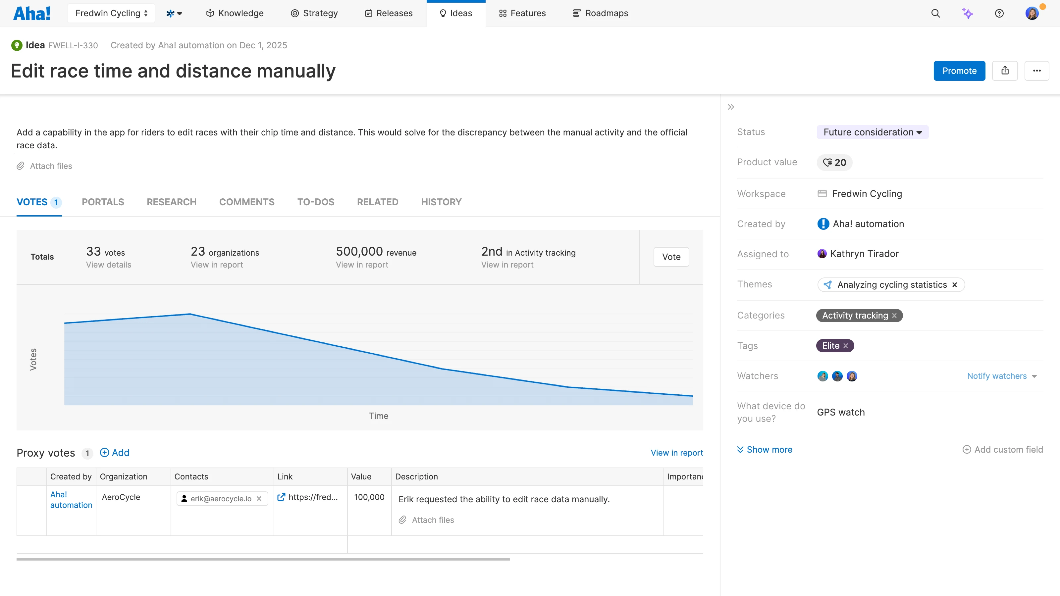Screen dimensions: 1060x596
Task: Open the Fredwin Cycling workspace selector
Action: 111,13
